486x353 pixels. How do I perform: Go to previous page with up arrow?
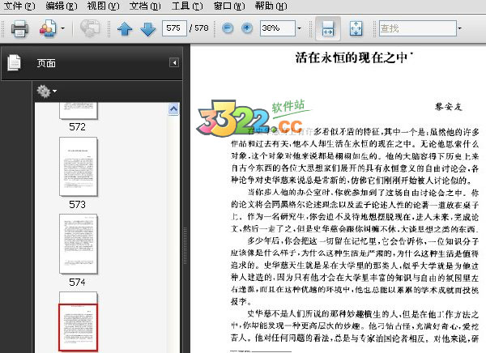(x=125, y=29)
